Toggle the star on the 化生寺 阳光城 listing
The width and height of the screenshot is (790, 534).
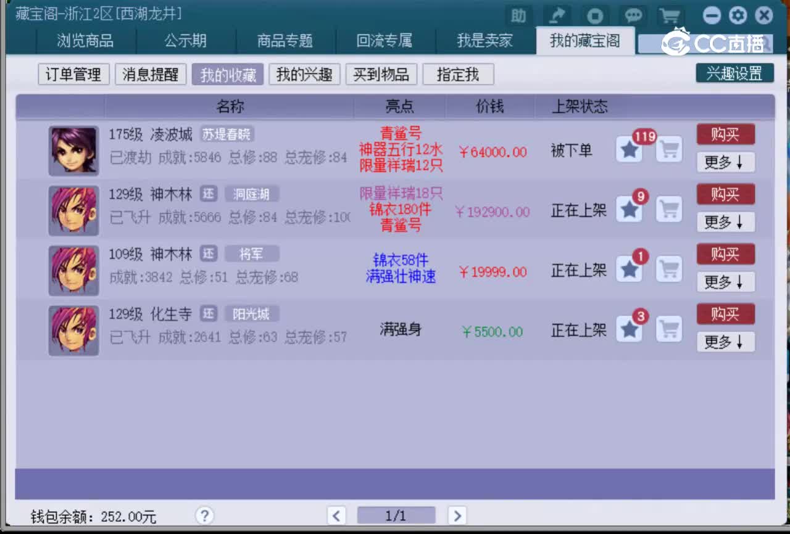[629, 329]
